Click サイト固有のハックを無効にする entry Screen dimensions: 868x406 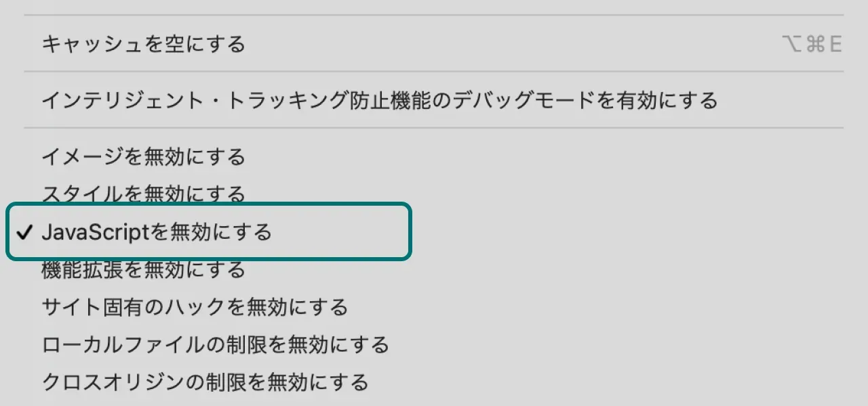[195, 306]
